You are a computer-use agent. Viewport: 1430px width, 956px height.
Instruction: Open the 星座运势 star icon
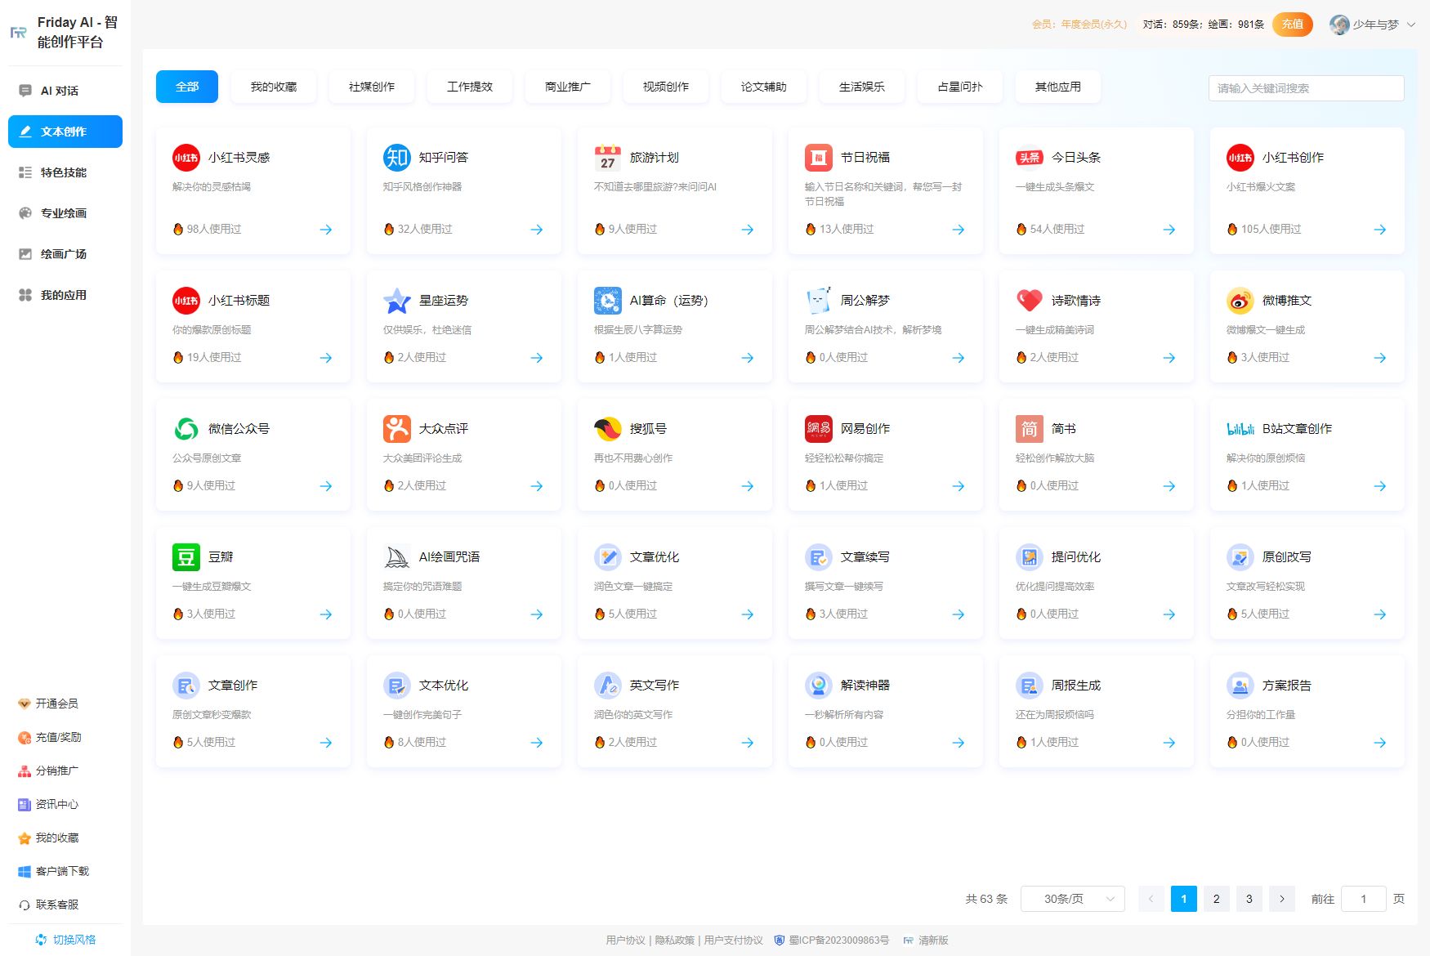(396, 301)
